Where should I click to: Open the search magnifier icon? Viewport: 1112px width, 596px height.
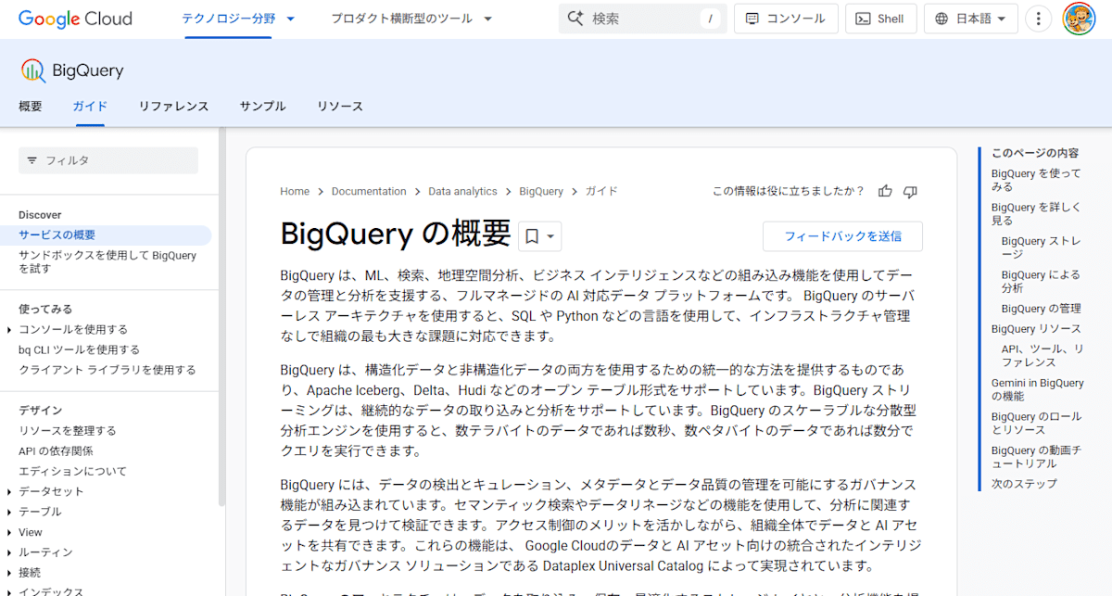(576, 18)
